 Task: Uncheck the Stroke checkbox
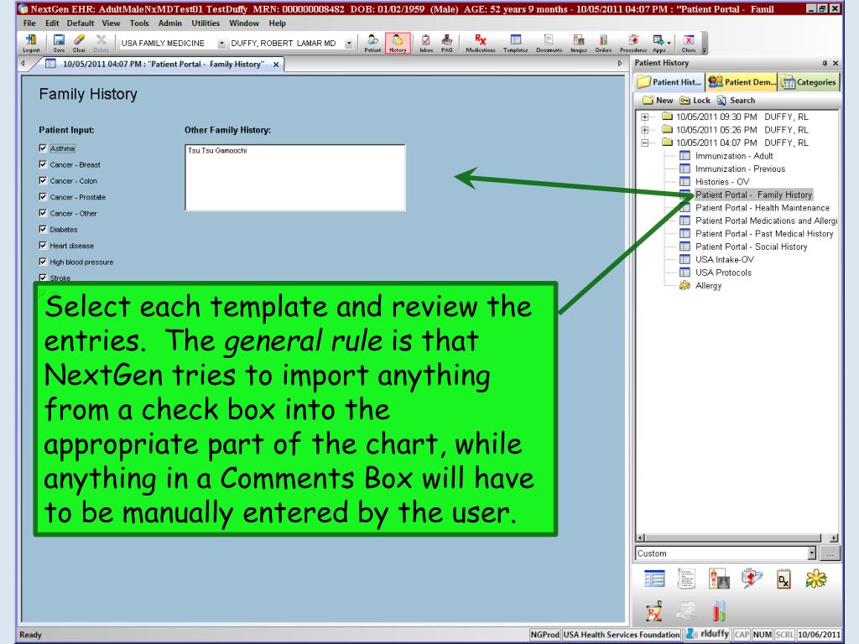(43, 278)
